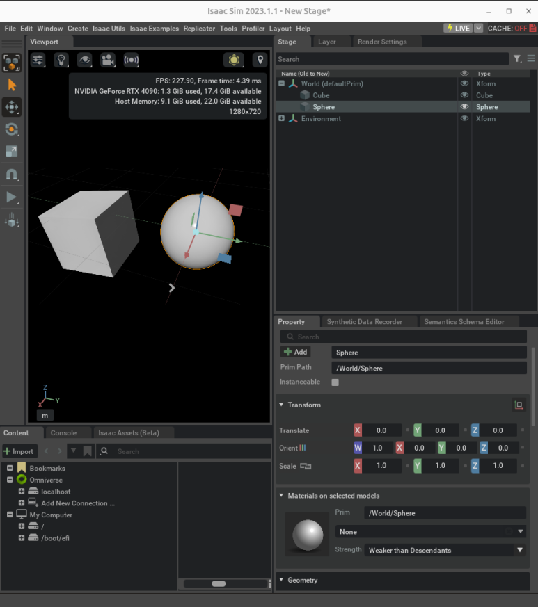Switch to Render Settings tab
Viewport: 538px width, 607px height.
[x=382, y=42]
